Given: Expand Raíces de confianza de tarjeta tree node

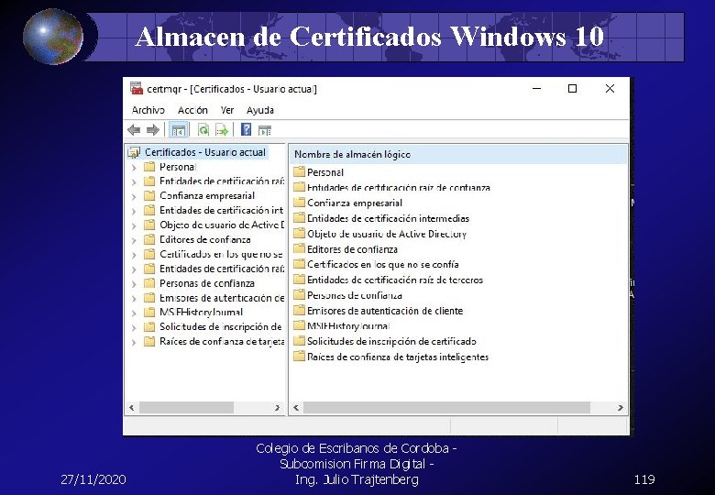Looking at the screenshot, I should pyautogui.click(x=134, y=342).
